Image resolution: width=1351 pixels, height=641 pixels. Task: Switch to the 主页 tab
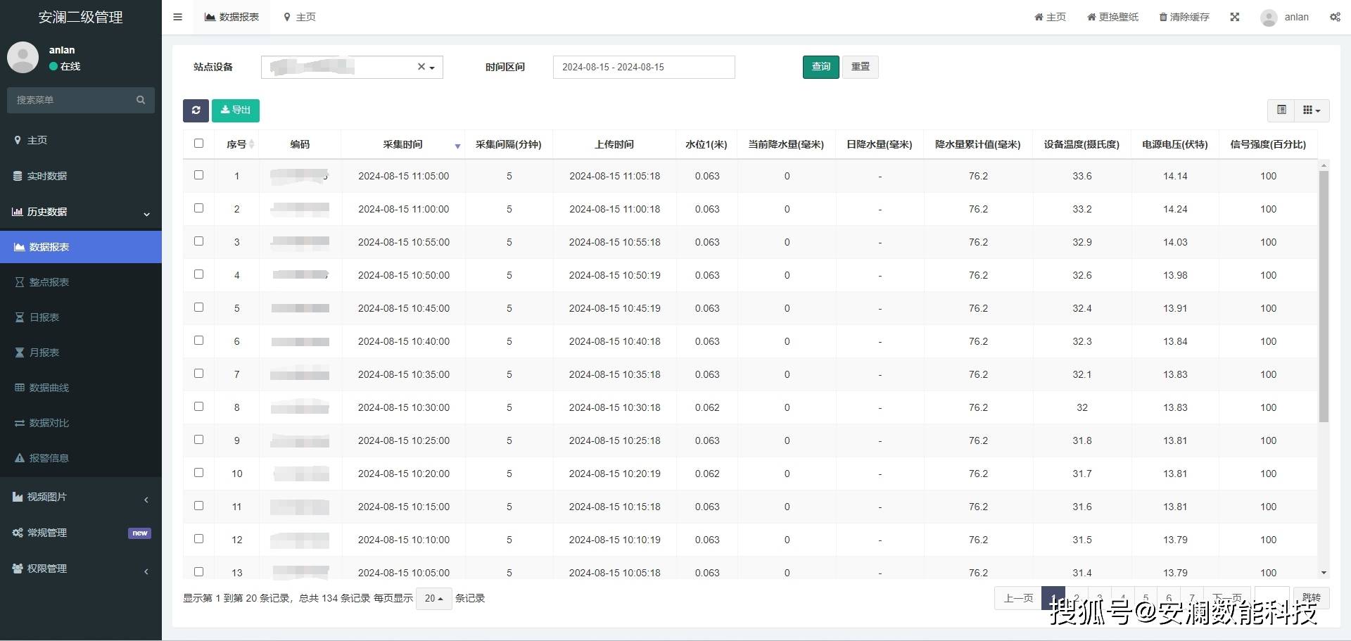tap(300, 17)
